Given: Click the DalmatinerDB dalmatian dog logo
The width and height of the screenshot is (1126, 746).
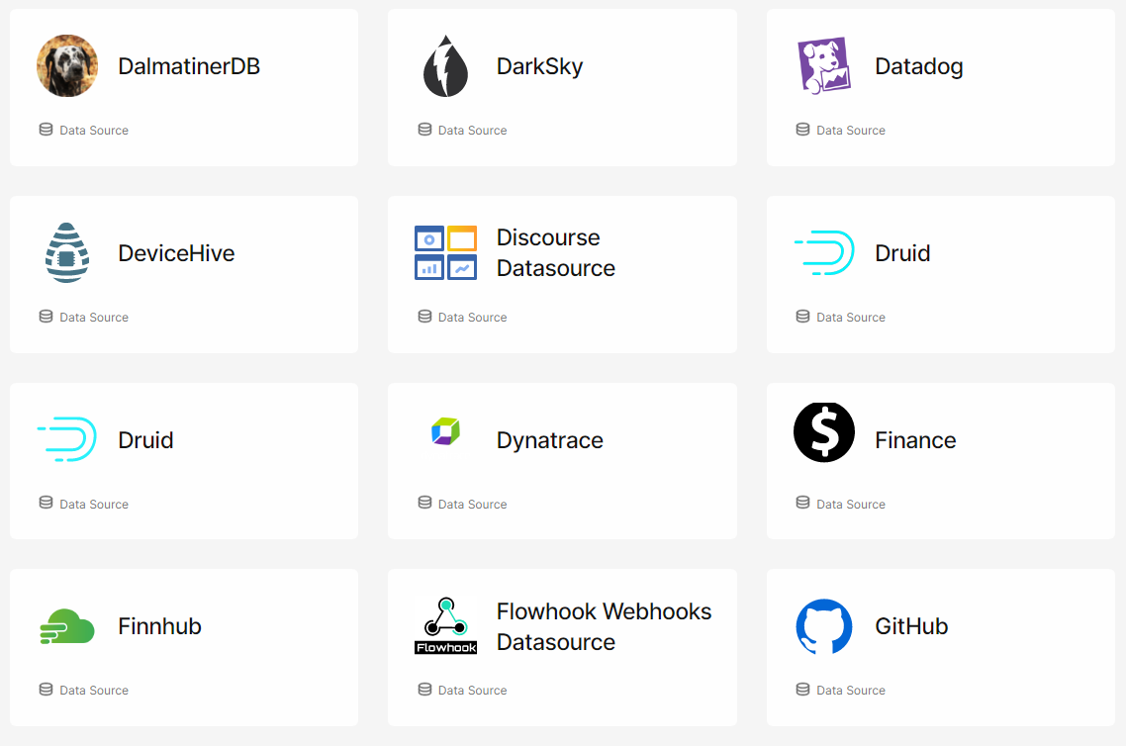Looking at the screenshot, I should (67, 65).
